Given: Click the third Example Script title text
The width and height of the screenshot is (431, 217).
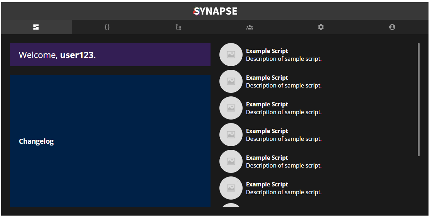Looking at the screenshot, I should [x=267, y=104].
